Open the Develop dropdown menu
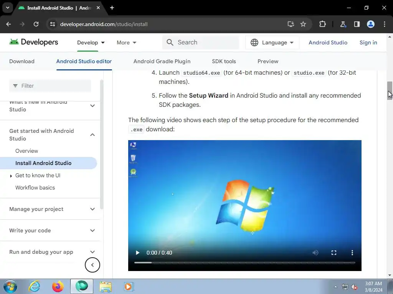 (91, 42)
